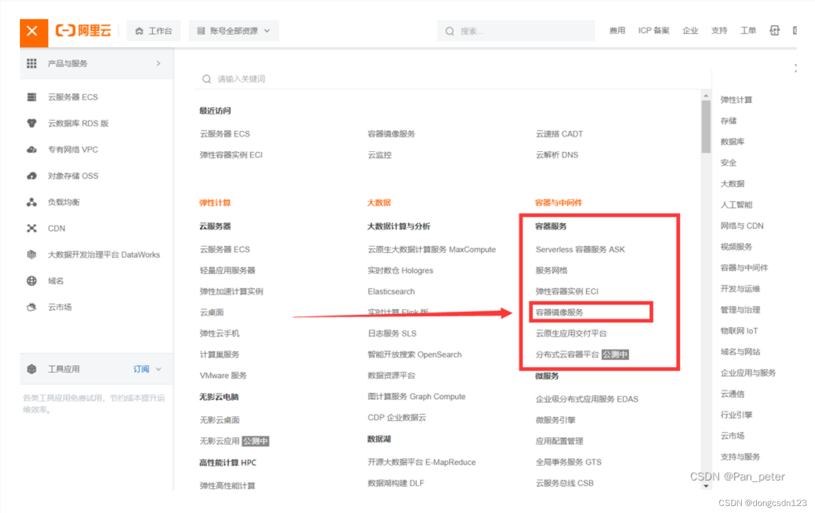
Task: Open 图计算服务 Graph Compute link
Action: tap(417, 396)
